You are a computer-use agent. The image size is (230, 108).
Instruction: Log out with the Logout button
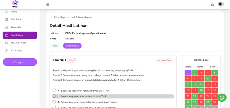20,62
